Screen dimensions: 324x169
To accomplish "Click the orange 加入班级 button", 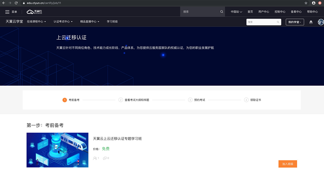I will click(x=288, y=164).
